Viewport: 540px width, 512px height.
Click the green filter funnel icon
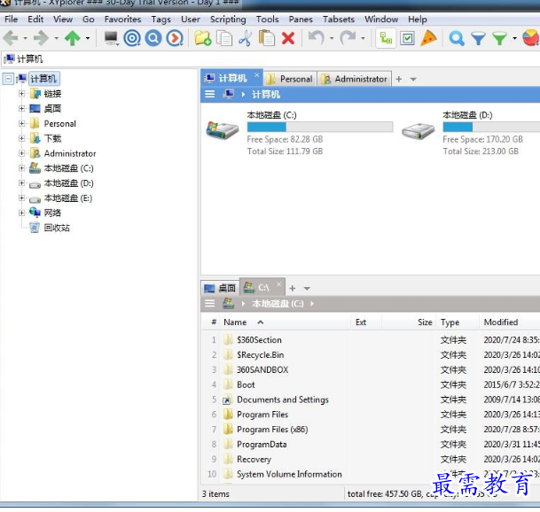(x=500, y=39)
